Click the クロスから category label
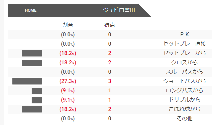The height and width of the screenshot is (125, 212). point(185,62)
